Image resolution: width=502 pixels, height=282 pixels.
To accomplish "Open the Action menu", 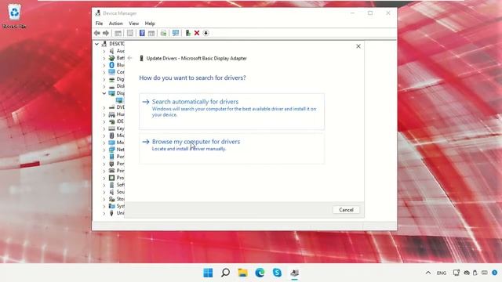I will 115,23.
